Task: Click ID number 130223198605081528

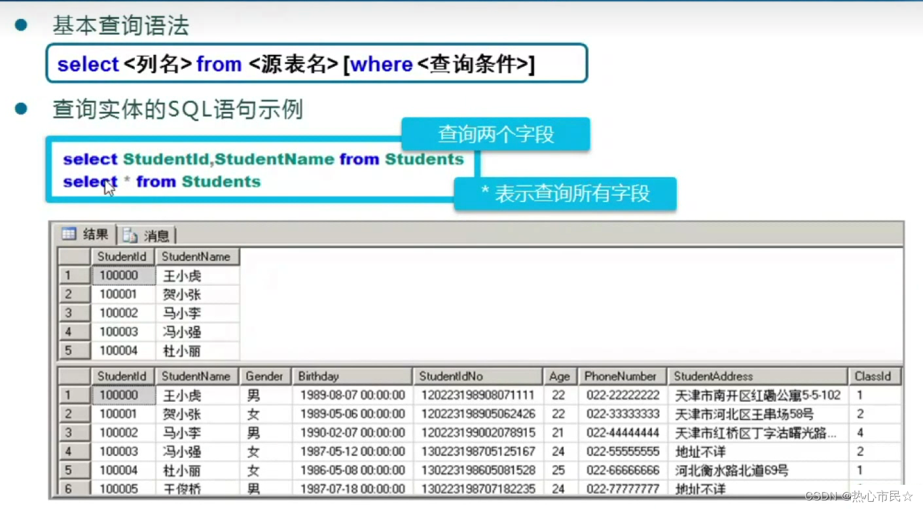Action: coord(478,470)
